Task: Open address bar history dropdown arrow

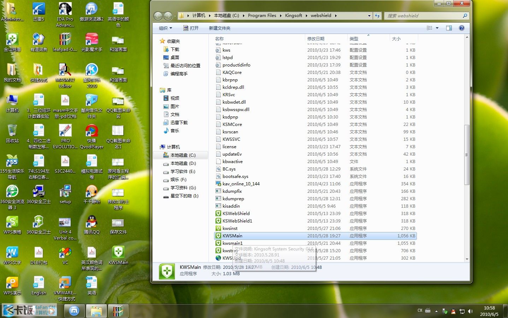Action: (x=369, y=16)
